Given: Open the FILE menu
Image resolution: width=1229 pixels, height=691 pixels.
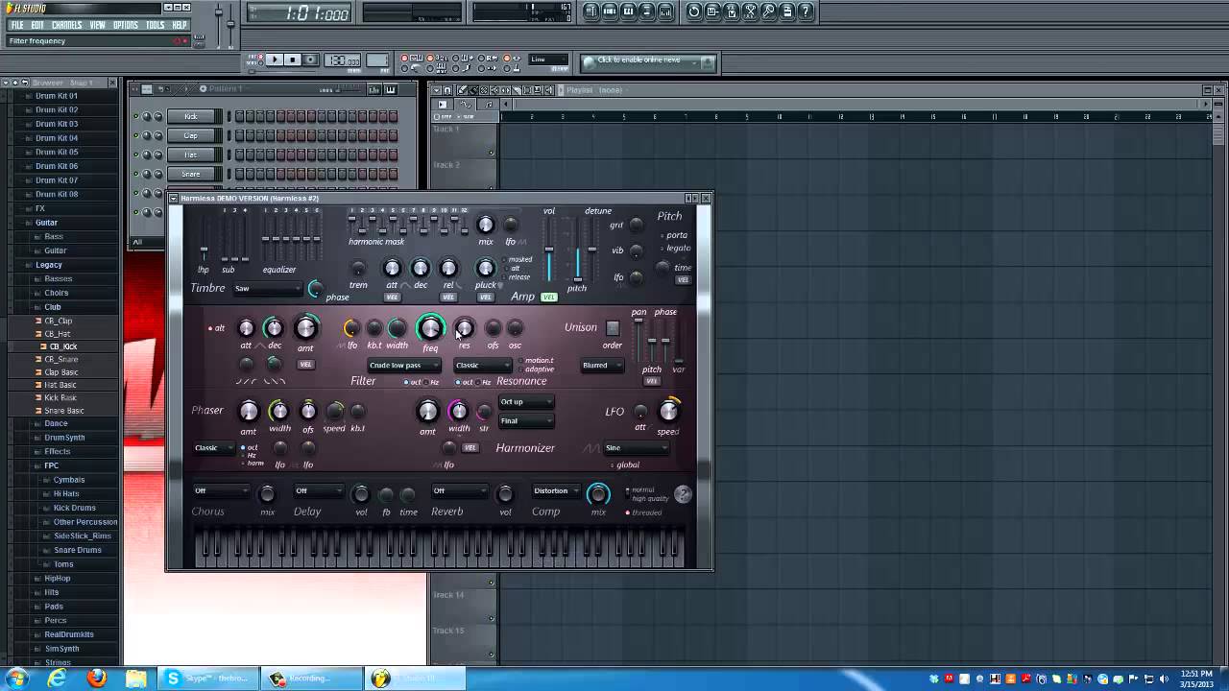Looking at the screenshot, I should pos(17,25).
